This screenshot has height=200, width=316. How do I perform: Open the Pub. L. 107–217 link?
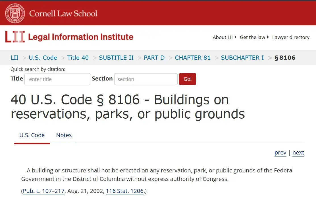pos(43,191)
